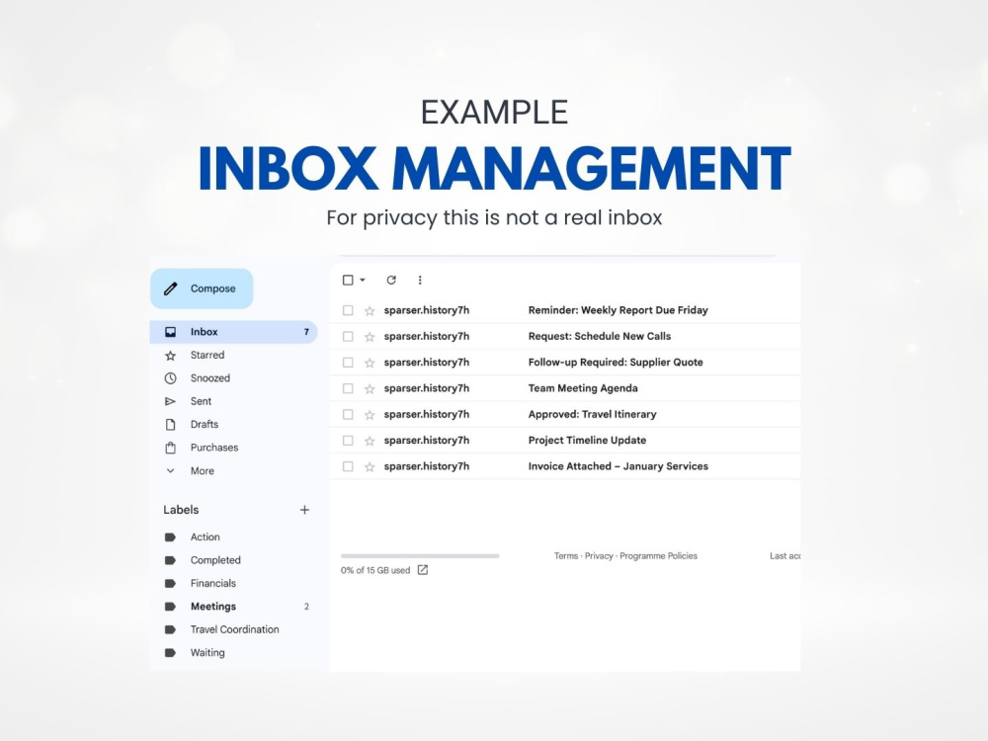The image size is (988, 741).
Task: Create a new label with plus icon
Action: tap(304, 510)
